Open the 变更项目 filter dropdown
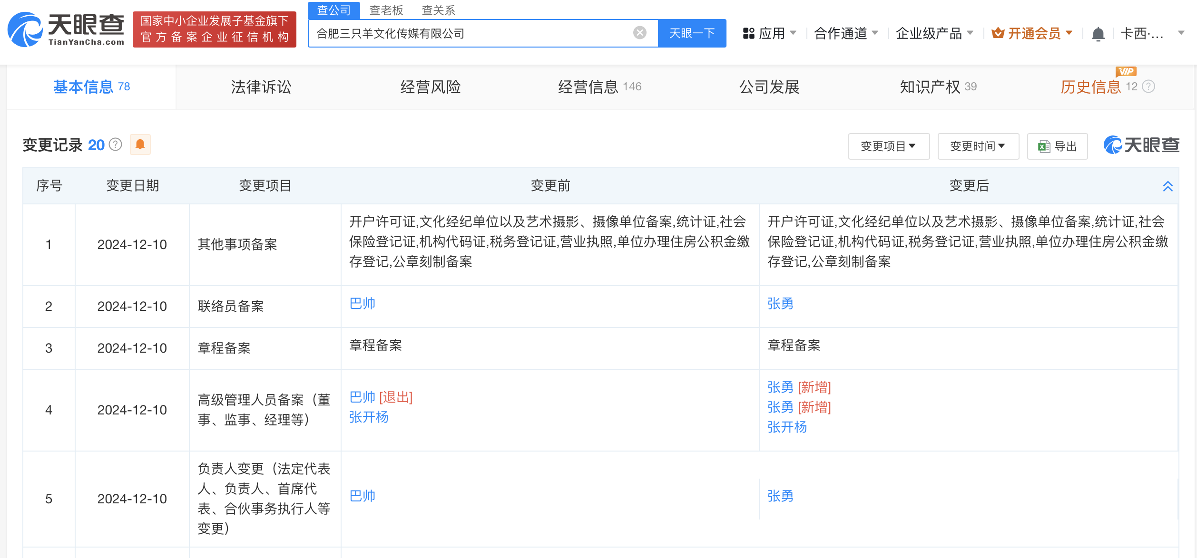 coord(888,146)
